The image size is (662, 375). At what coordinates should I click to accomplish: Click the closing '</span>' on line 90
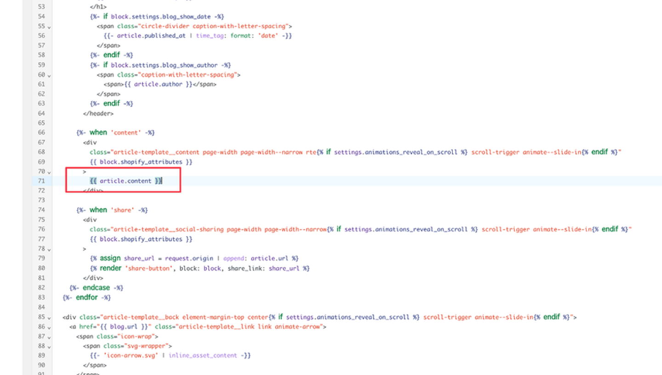click(95, 365)
